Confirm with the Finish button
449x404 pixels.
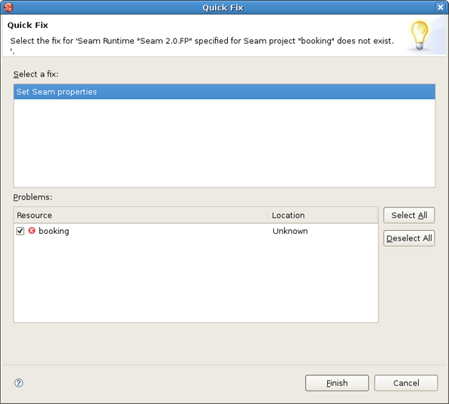[x=337, y=383]
